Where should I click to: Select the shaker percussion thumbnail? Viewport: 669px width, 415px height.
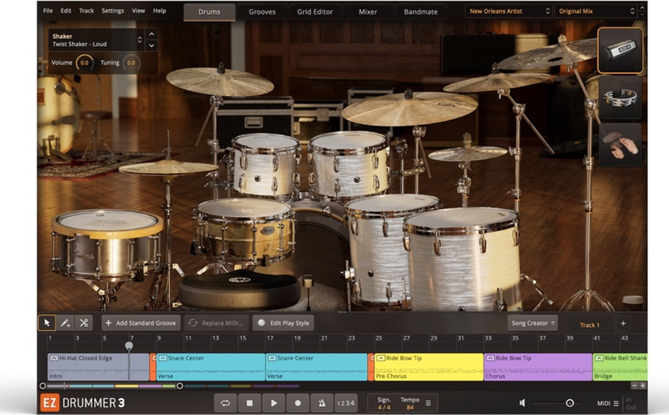[x=620, y=50]
